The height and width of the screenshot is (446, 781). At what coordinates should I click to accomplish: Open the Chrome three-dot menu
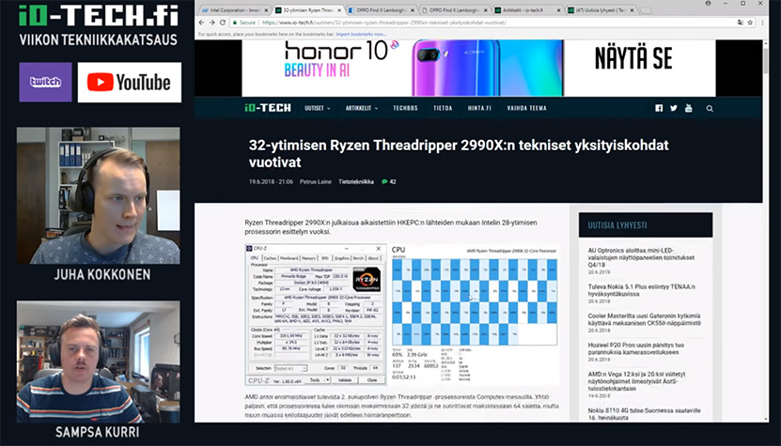(x=762, y=23)
